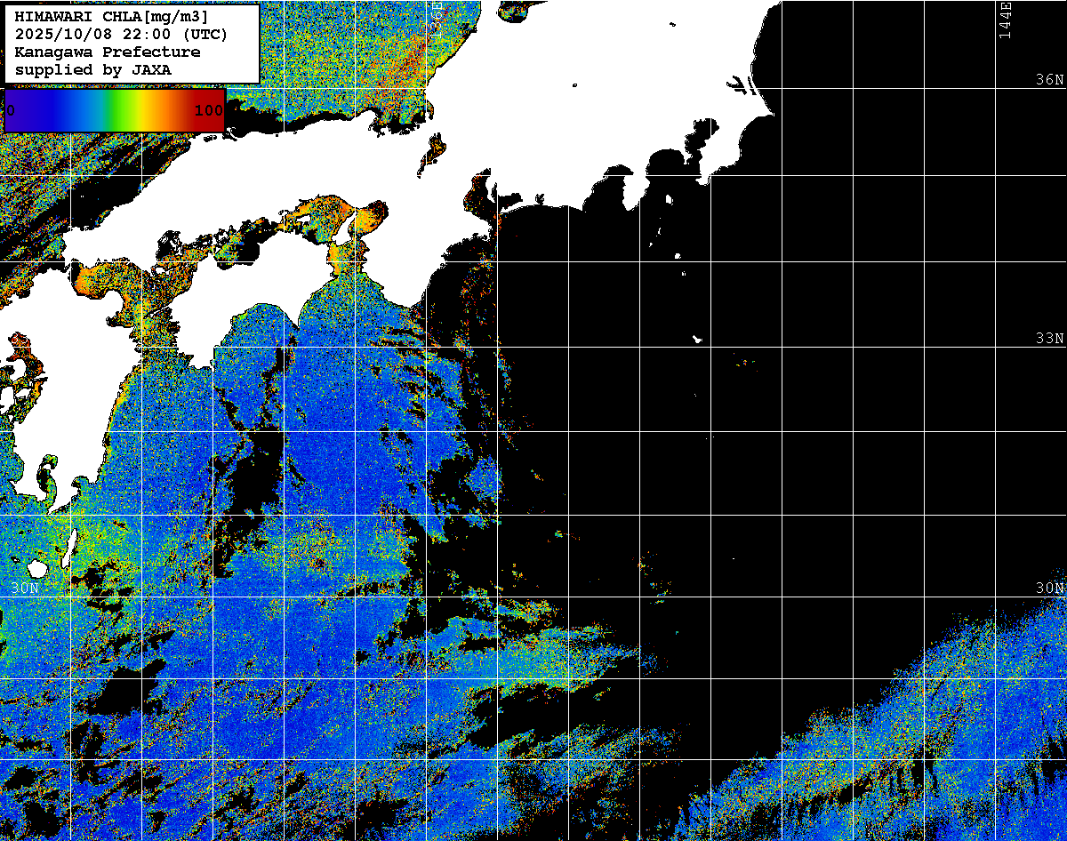
Task: Click the 136E longitude label at top
Action: tap(437, 13)
